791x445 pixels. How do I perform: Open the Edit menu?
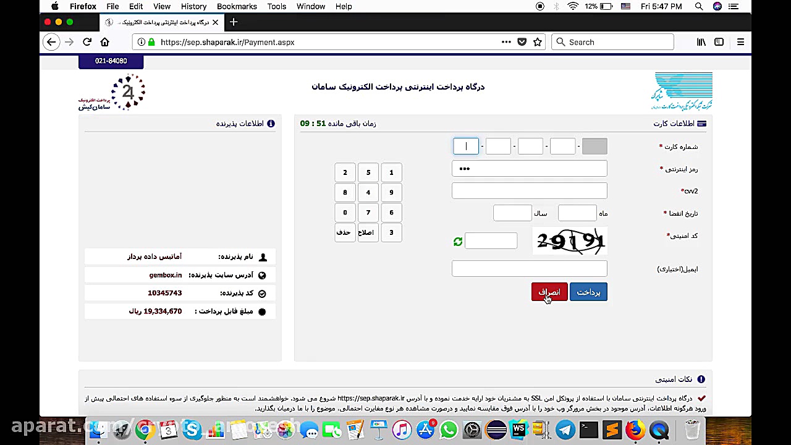[136, 6]
